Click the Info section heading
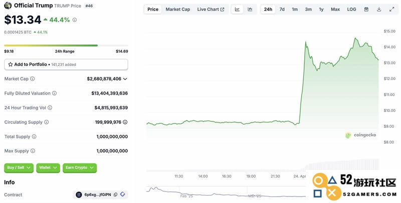 pos(9,182)
